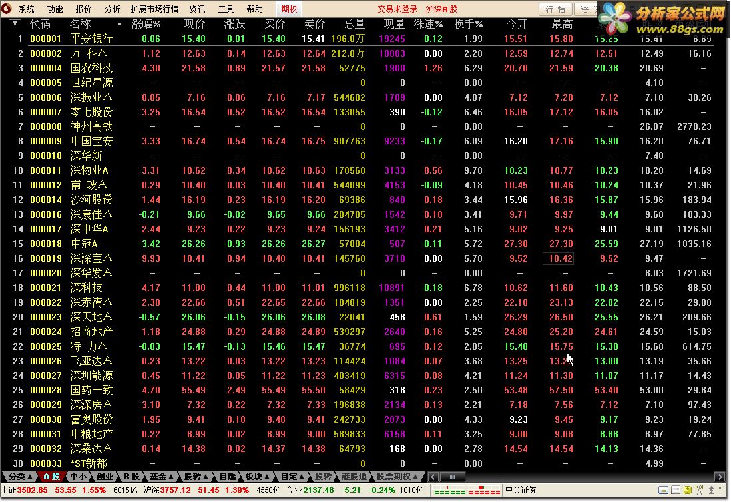Image resolution: width=731 pixels, height=502 pixels.
Task: Sort by 涨速% column header
Action: pyautogui.click(x=428, y=24)
